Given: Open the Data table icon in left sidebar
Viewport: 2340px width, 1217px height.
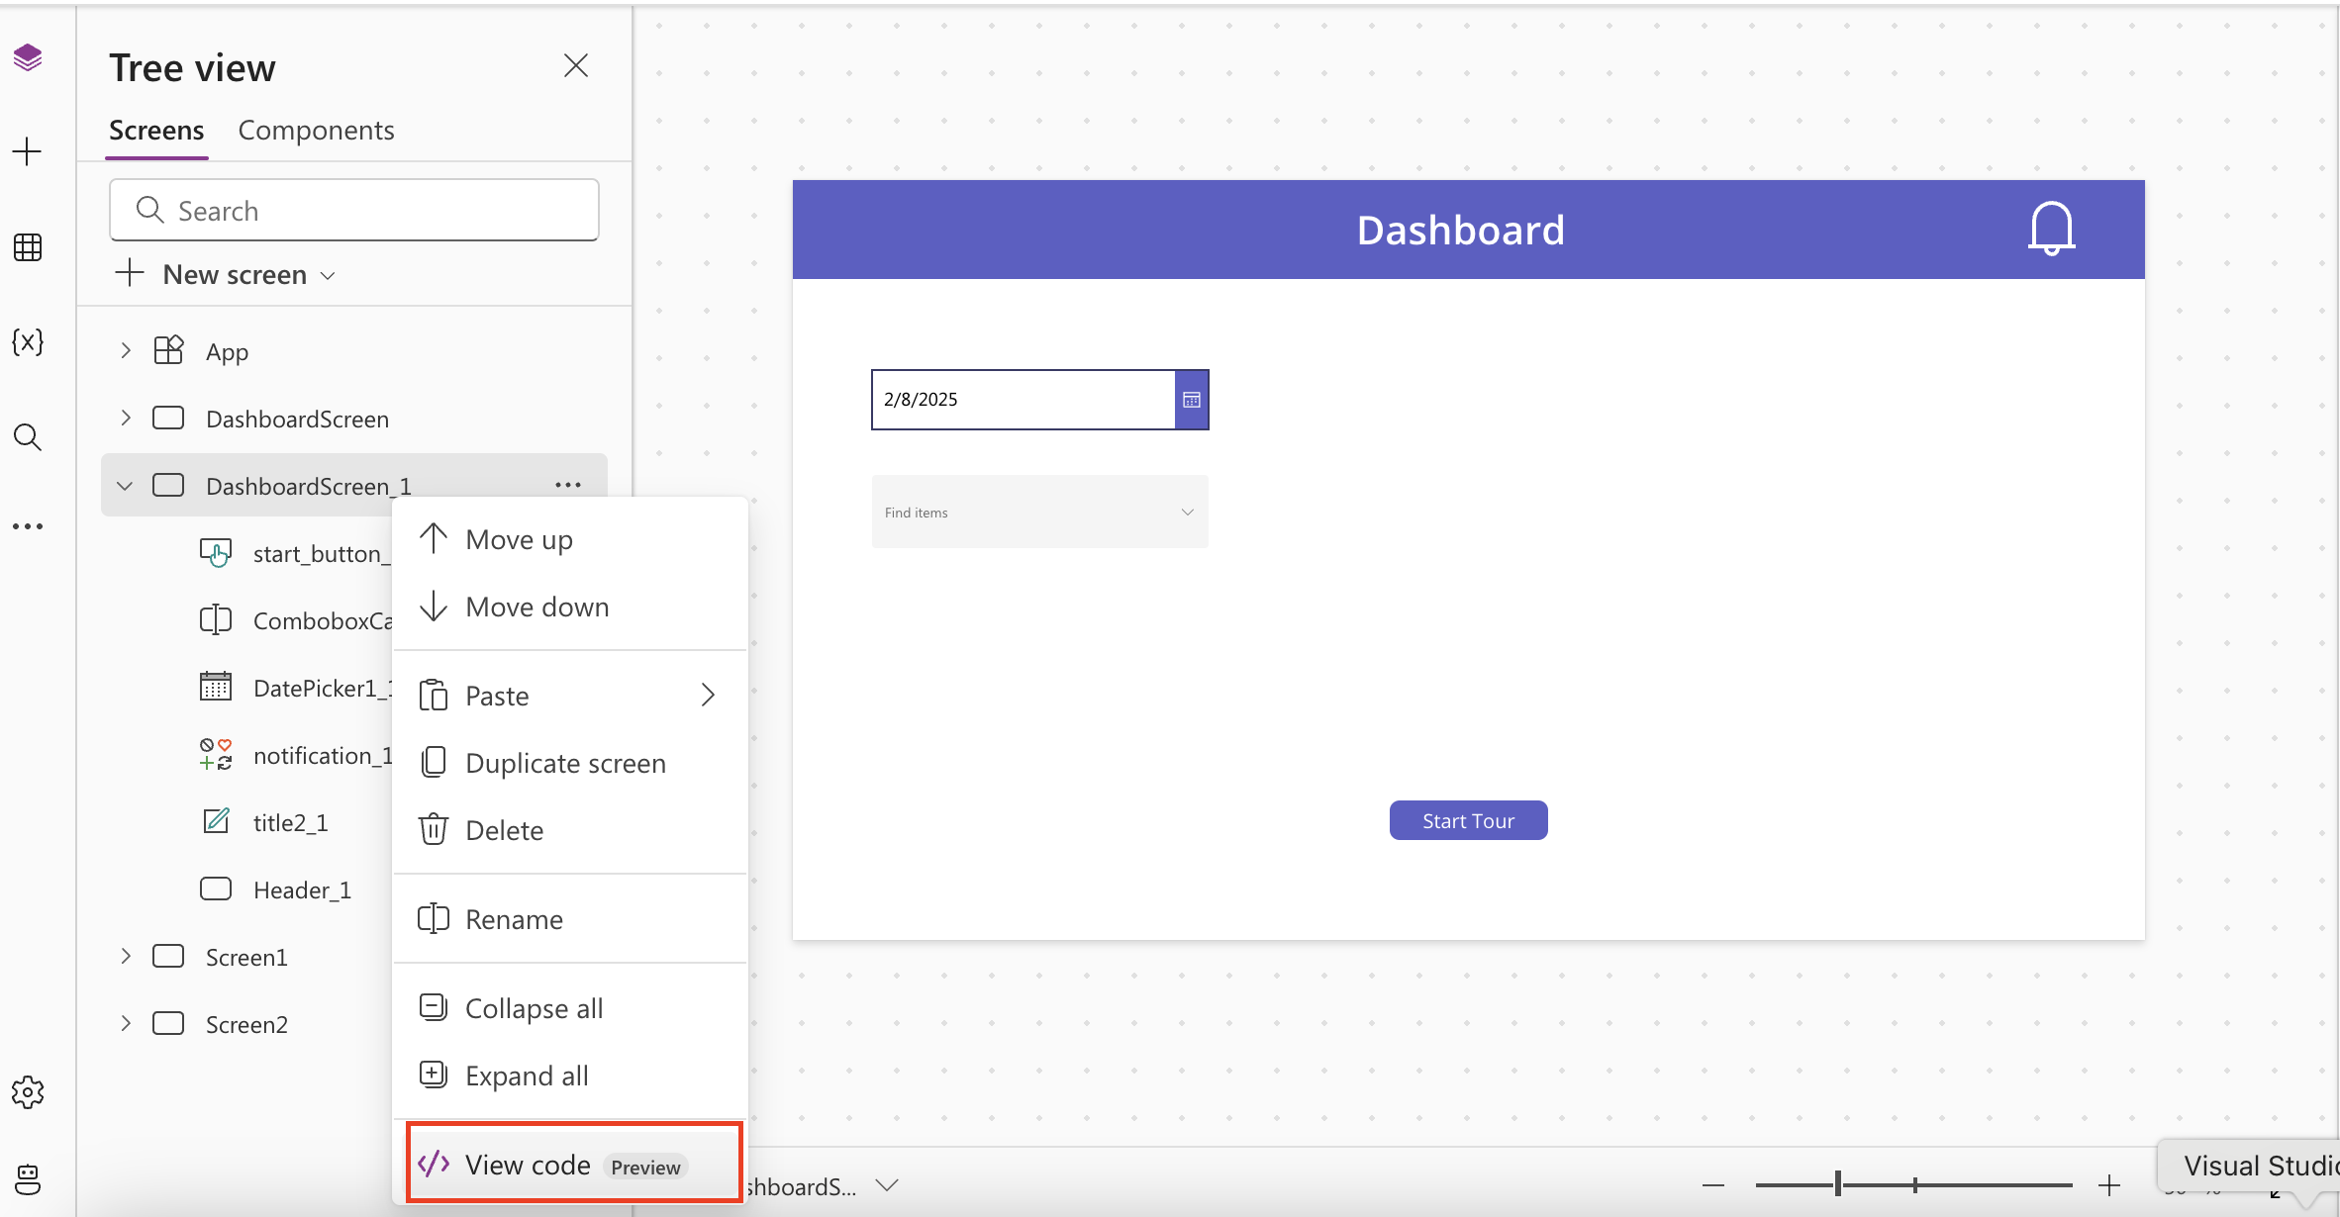Looking at the screenshot, I should point(28,247).
